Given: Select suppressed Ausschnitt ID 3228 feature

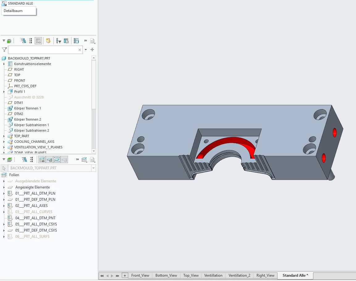Looking at the screenshot, I should (29, 97).
